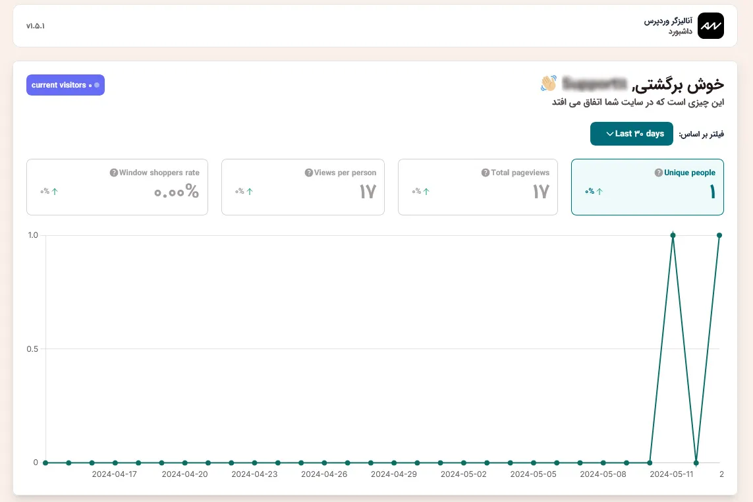753x502 pixels.
Task: Select the Total pageviews metric card
Action: coord(478,187)
